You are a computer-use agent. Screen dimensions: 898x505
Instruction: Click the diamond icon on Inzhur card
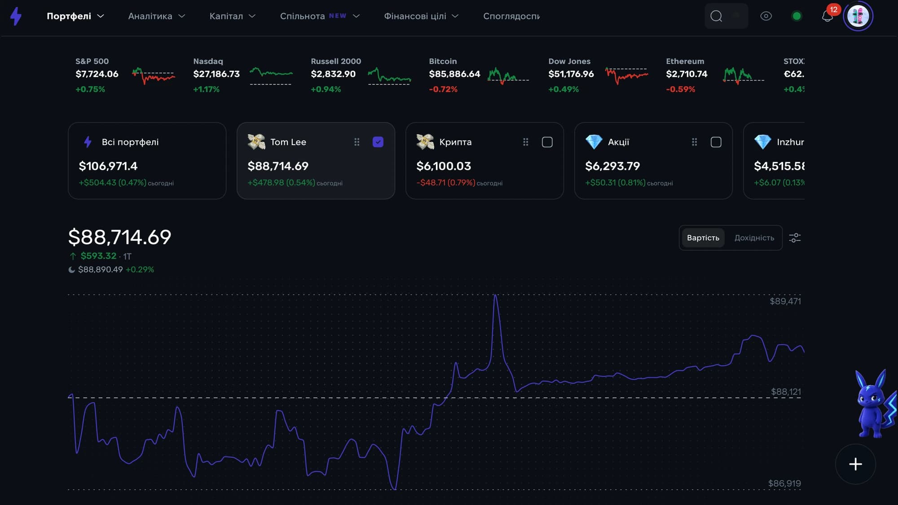pyautogui.click(x=763, y=142)
